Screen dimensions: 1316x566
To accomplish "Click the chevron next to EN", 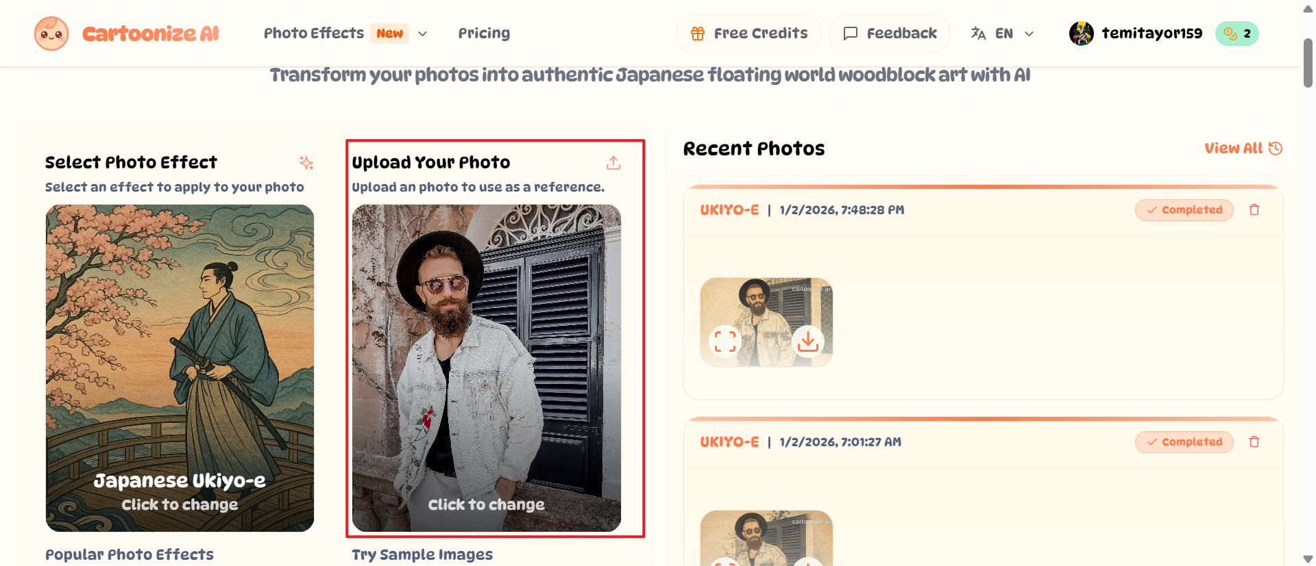I will pyautogui.click(x=1029, y=34).
